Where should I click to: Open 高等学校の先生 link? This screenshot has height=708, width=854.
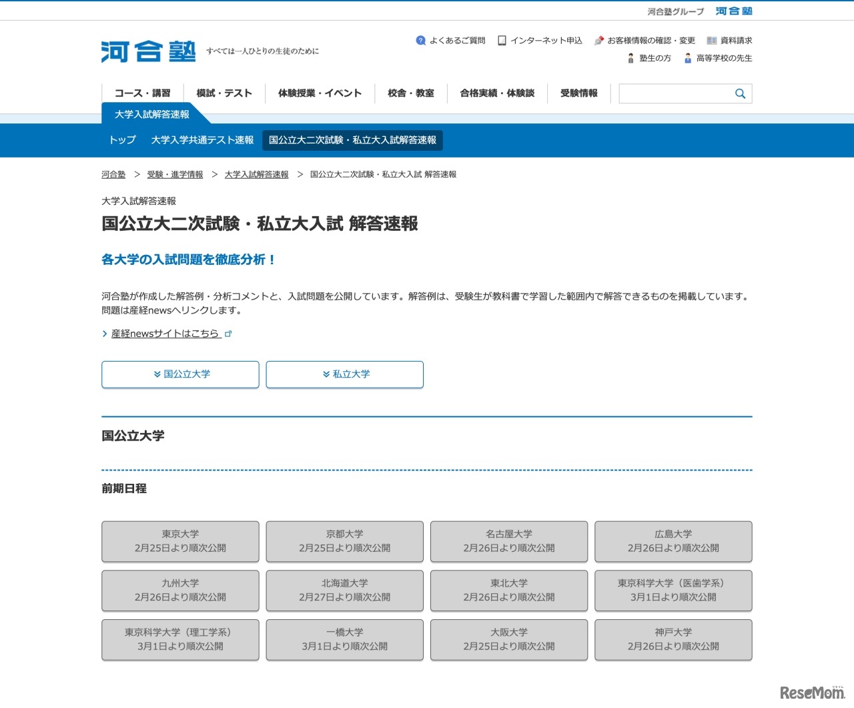(724, 58)
